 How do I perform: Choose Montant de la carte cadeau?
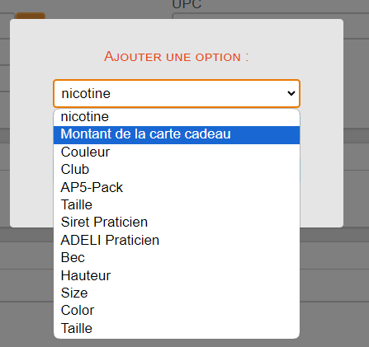tap(177, 134)
